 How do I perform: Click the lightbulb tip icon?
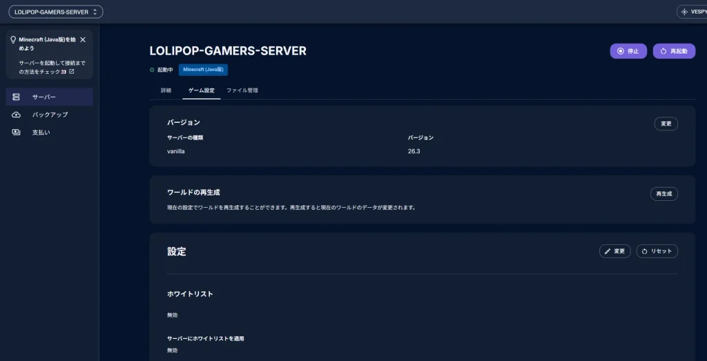(x=13, y=39)
